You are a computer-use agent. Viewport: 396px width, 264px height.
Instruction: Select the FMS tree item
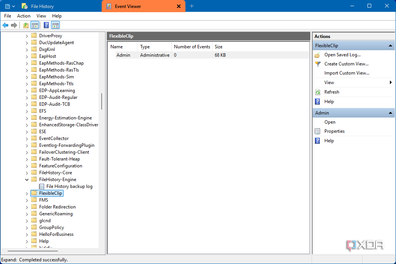(43, 200)
